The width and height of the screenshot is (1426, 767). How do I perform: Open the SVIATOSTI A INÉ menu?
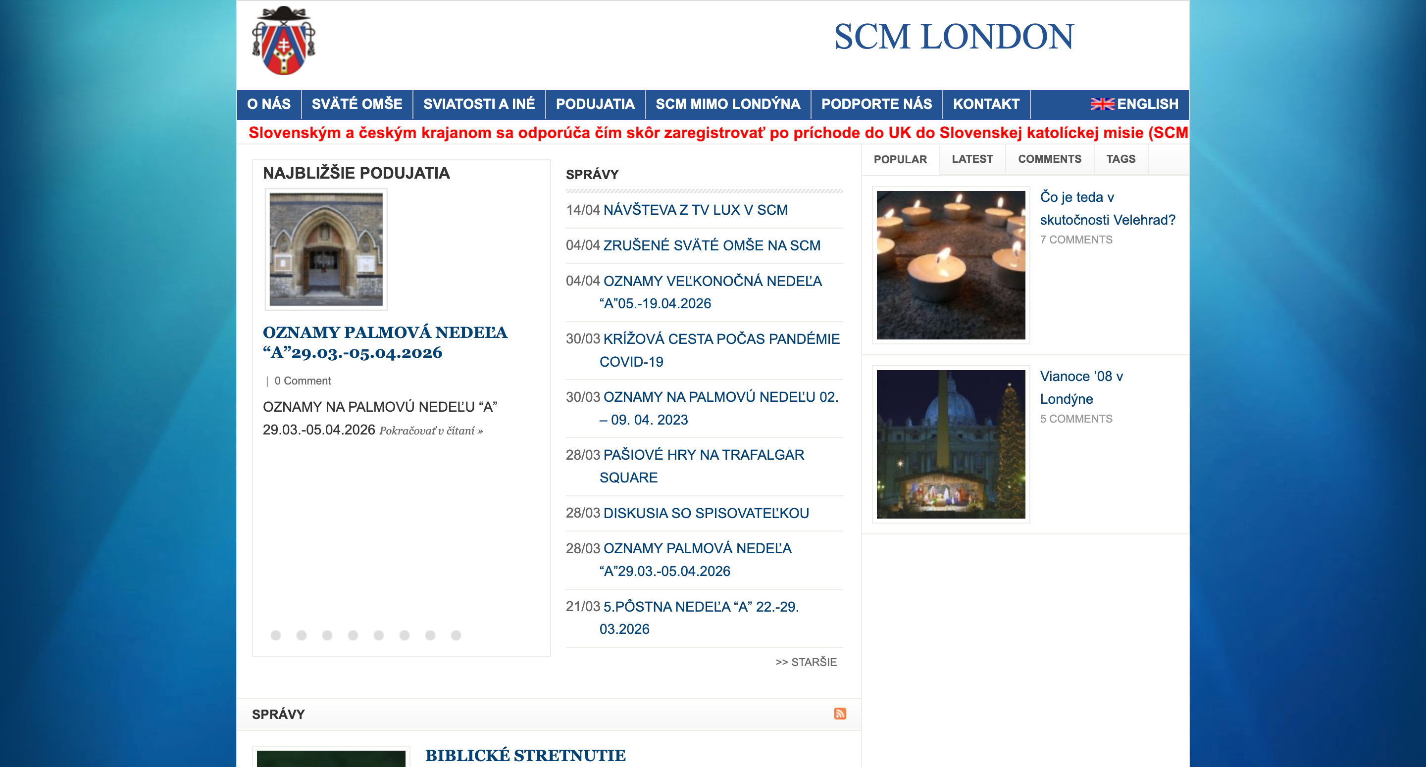[479, 104]
